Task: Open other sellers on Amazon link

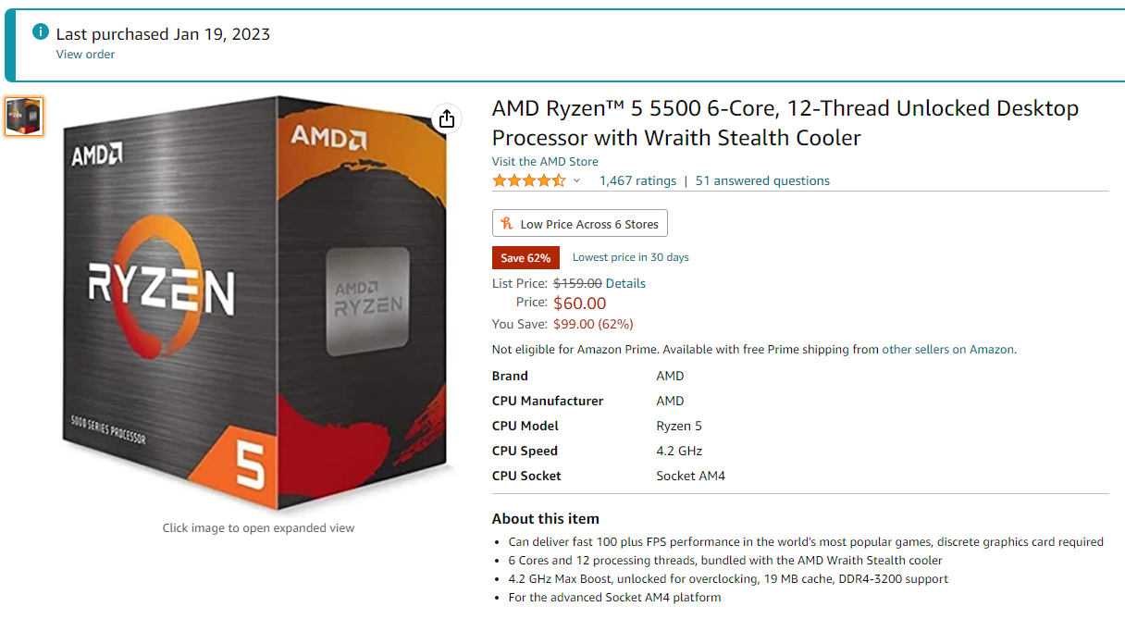Action: point(947,350)
